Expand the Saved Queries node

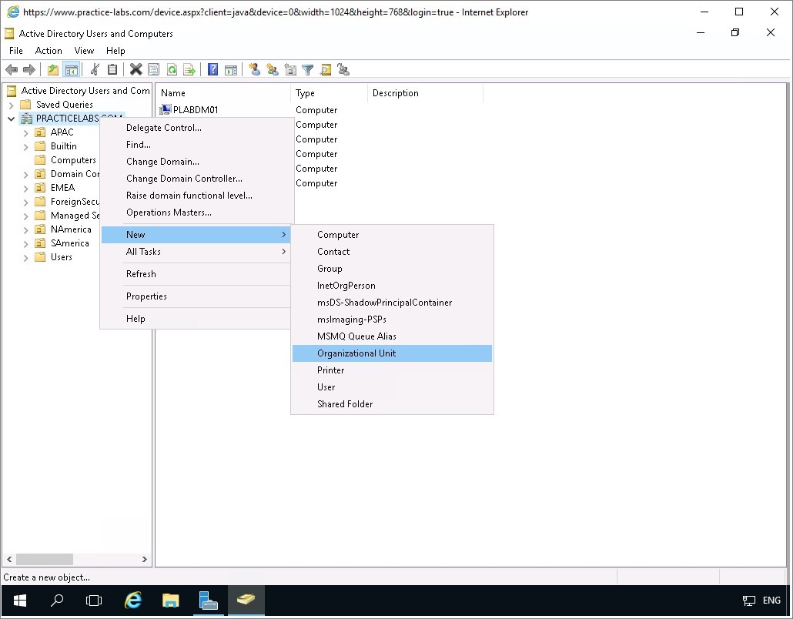(x=11, y=105)
